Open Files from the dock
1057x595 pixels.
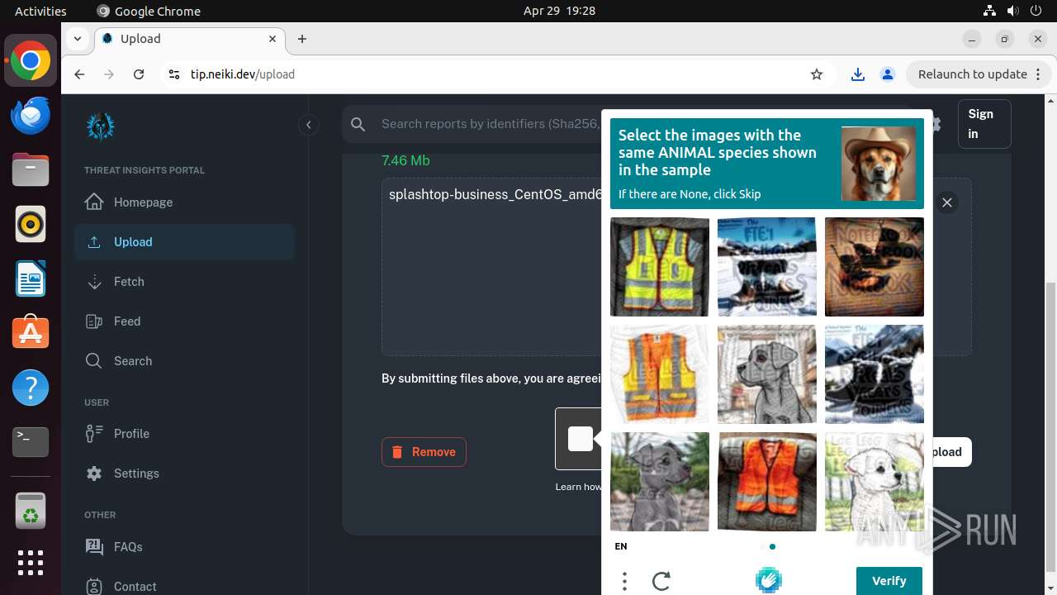tap(31, 170)
